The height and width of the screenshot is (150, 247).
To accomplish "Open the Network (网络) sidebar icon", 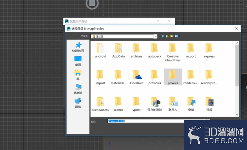I will 78,103.
